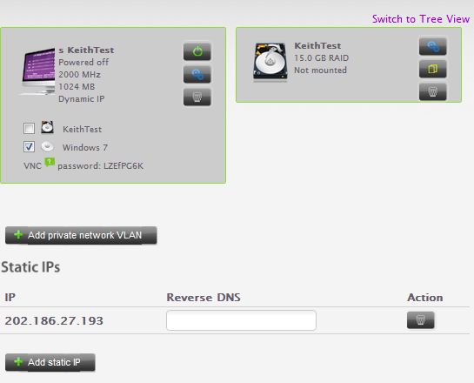Copy the KeithTest drive using yellow icon
Viewport: 474px width, 383px height.
click(432, 69)
